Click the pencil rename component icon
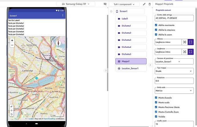Image resolution: width=197 pixels, height=127 pixels. pos(144,4)
